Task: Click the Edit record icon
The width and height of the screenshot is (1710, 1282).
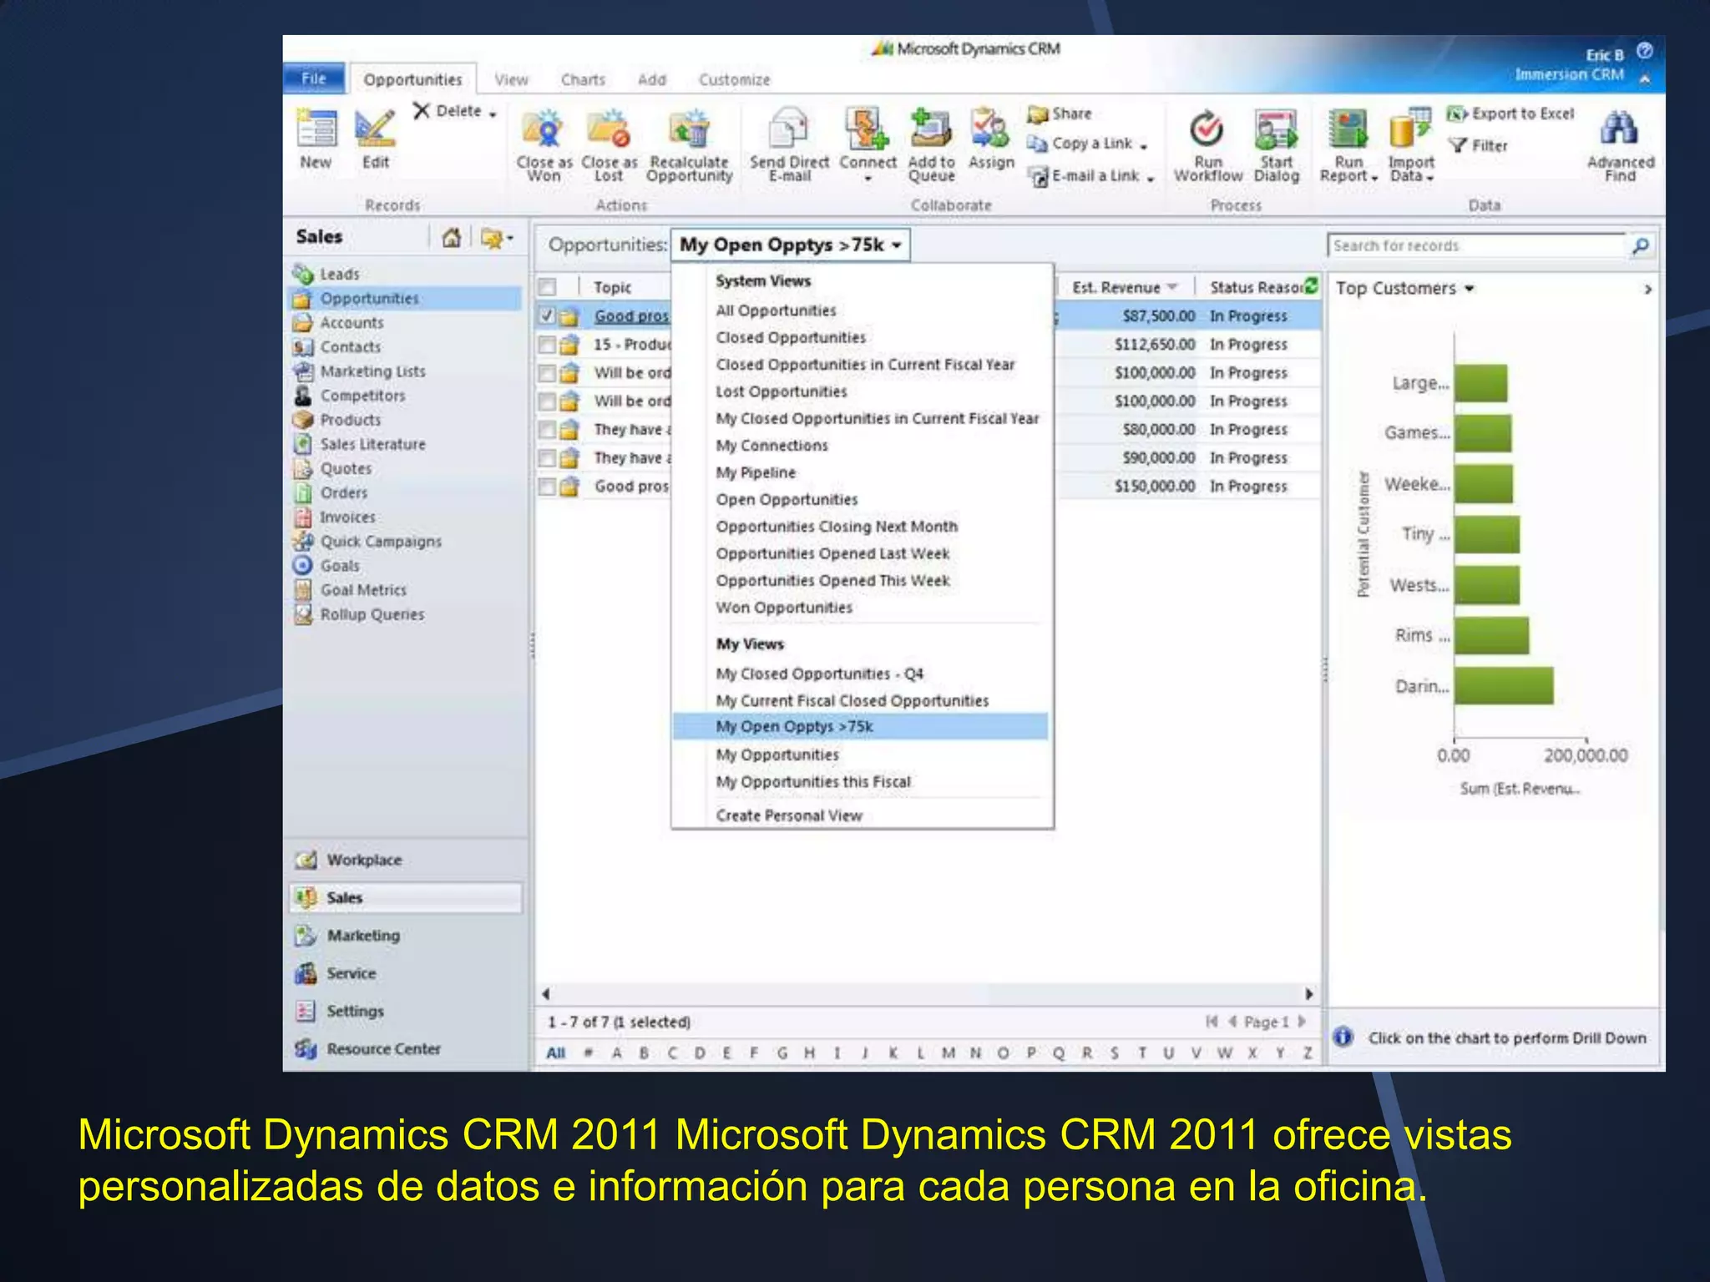Action: pos(375,129)
